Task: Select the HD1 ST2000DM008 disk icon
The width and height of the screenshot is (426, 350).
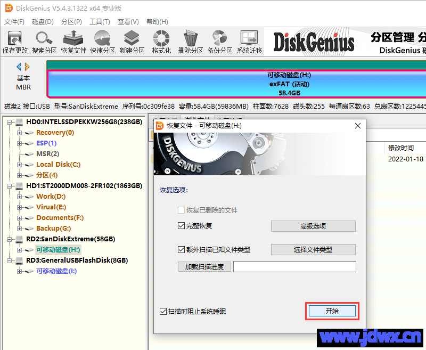Action: click(x=19, y=186)
